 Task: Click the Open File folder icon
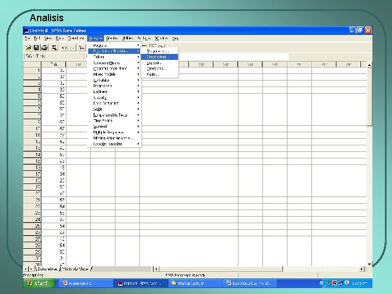(x=28, y=47)
